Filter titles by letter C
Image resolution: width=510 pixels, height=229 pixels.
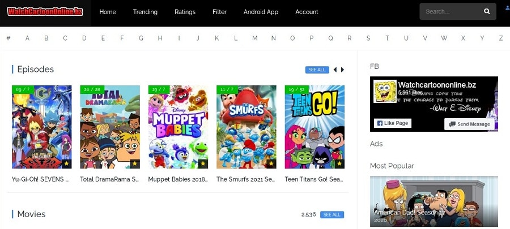pyautogui.click(x=65, y=38)
